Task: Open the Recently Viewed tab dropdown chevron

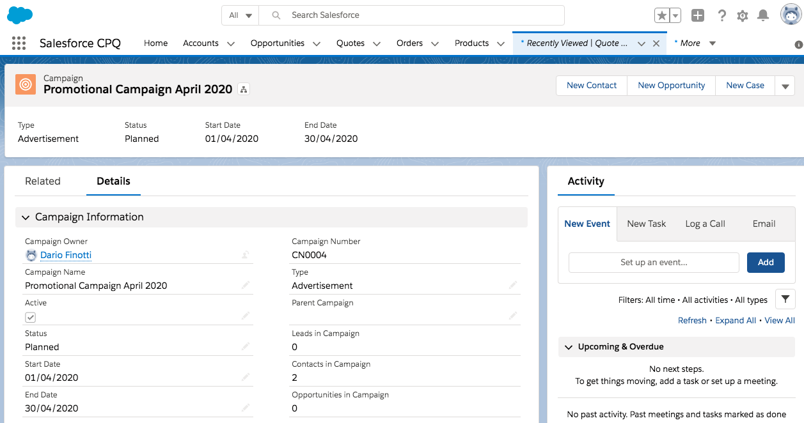Action: [x=642, y=43]
